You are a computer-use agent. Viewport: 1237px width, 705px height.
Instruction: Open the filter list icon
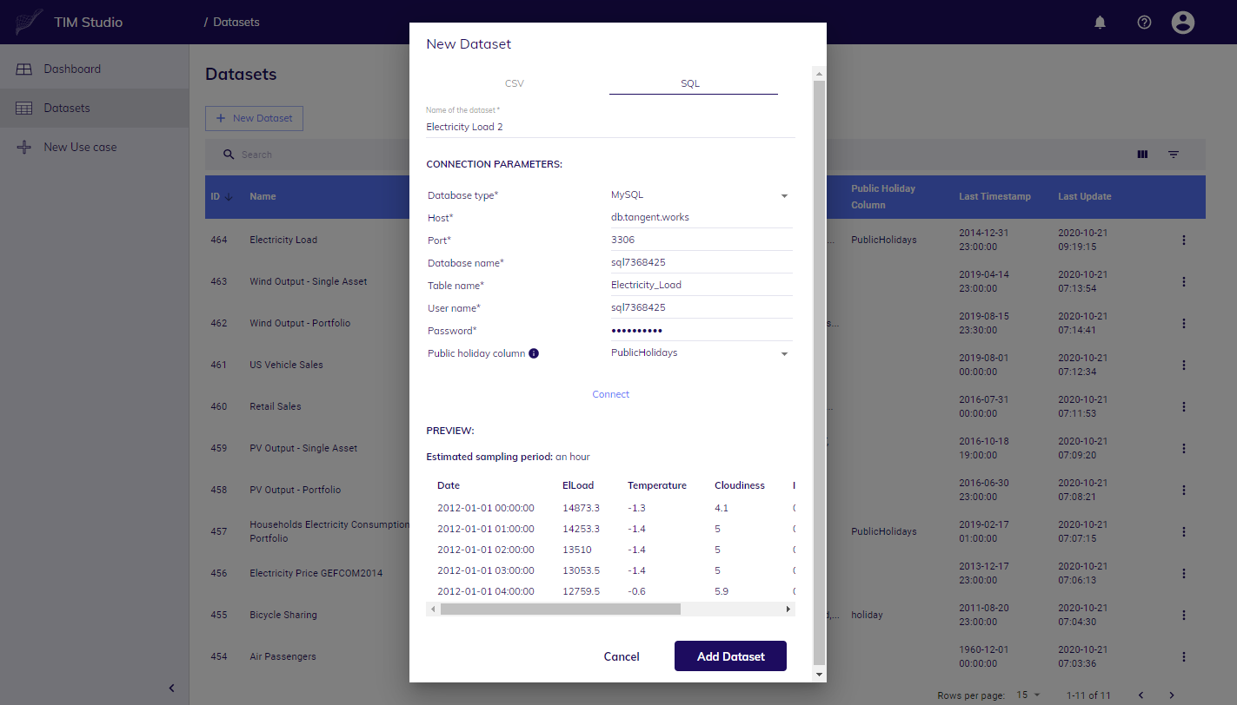pos(1174,155)
